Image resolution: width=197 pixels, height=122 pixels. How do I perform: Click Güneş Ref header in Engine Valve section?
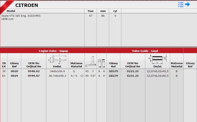[14, 65]
